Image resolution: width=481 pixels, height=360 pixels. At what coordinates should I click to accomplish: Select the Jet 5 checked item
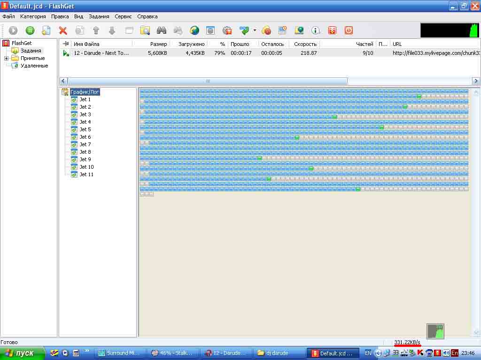click(85, 129)
